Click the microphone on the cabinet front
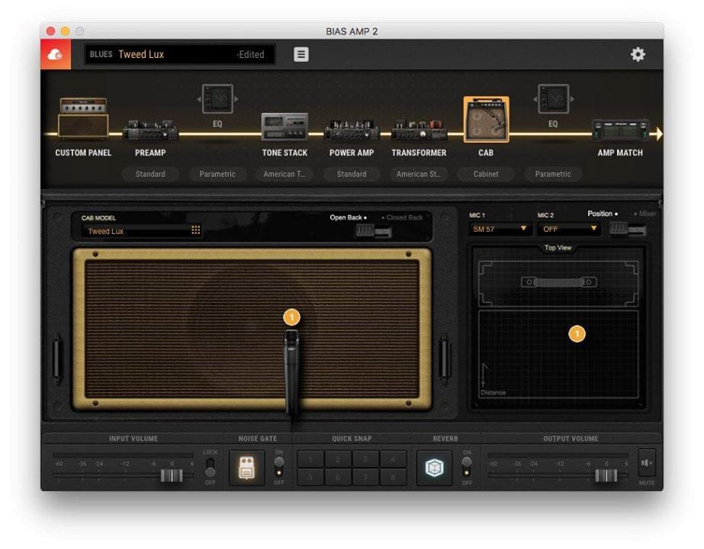The width and height of the screenshot is (704, 549). 292,373
